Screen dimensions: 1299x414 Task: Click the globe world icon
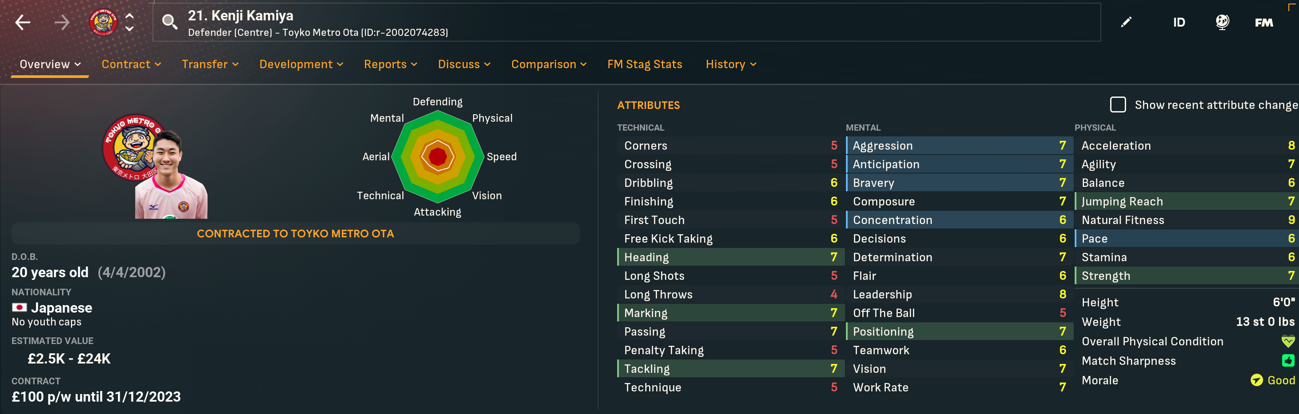[x=1222, y=22]
